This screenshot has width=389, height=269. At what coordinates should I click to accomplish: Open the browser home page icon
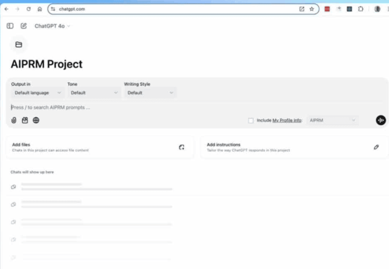click(x=40, y=9)
